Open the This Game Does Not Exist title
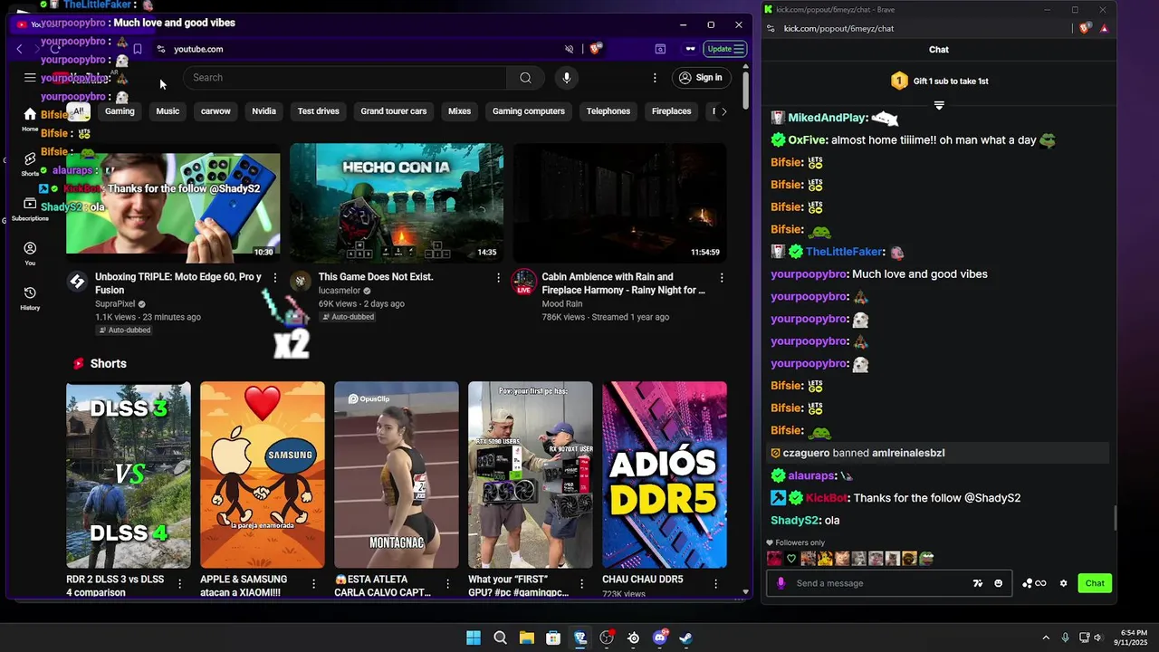The width and height of the screenshot is (1159, 652). coord(376,277)
